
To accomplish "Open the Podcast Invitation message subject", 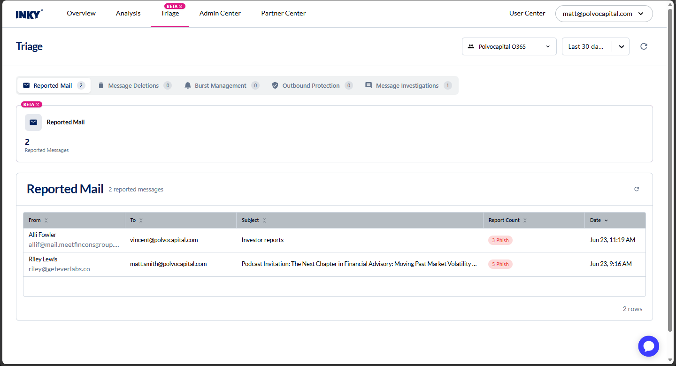I will [359, 264].
